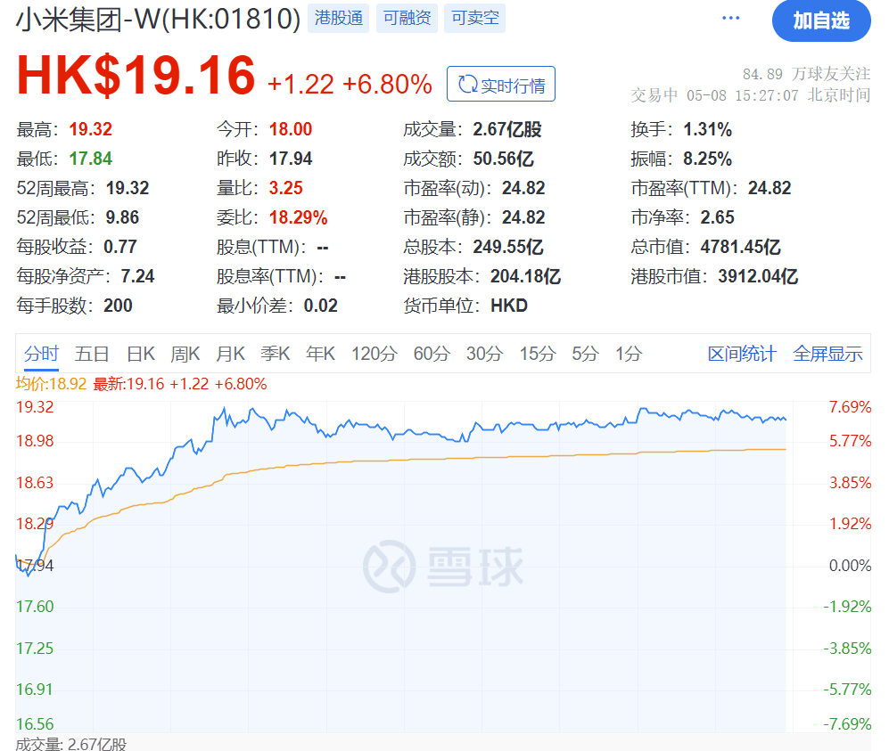Switch to the 5分 interval chart
The width and height of the screenshot is (889, 751).
pyautogui.click(x=585, y=354)
